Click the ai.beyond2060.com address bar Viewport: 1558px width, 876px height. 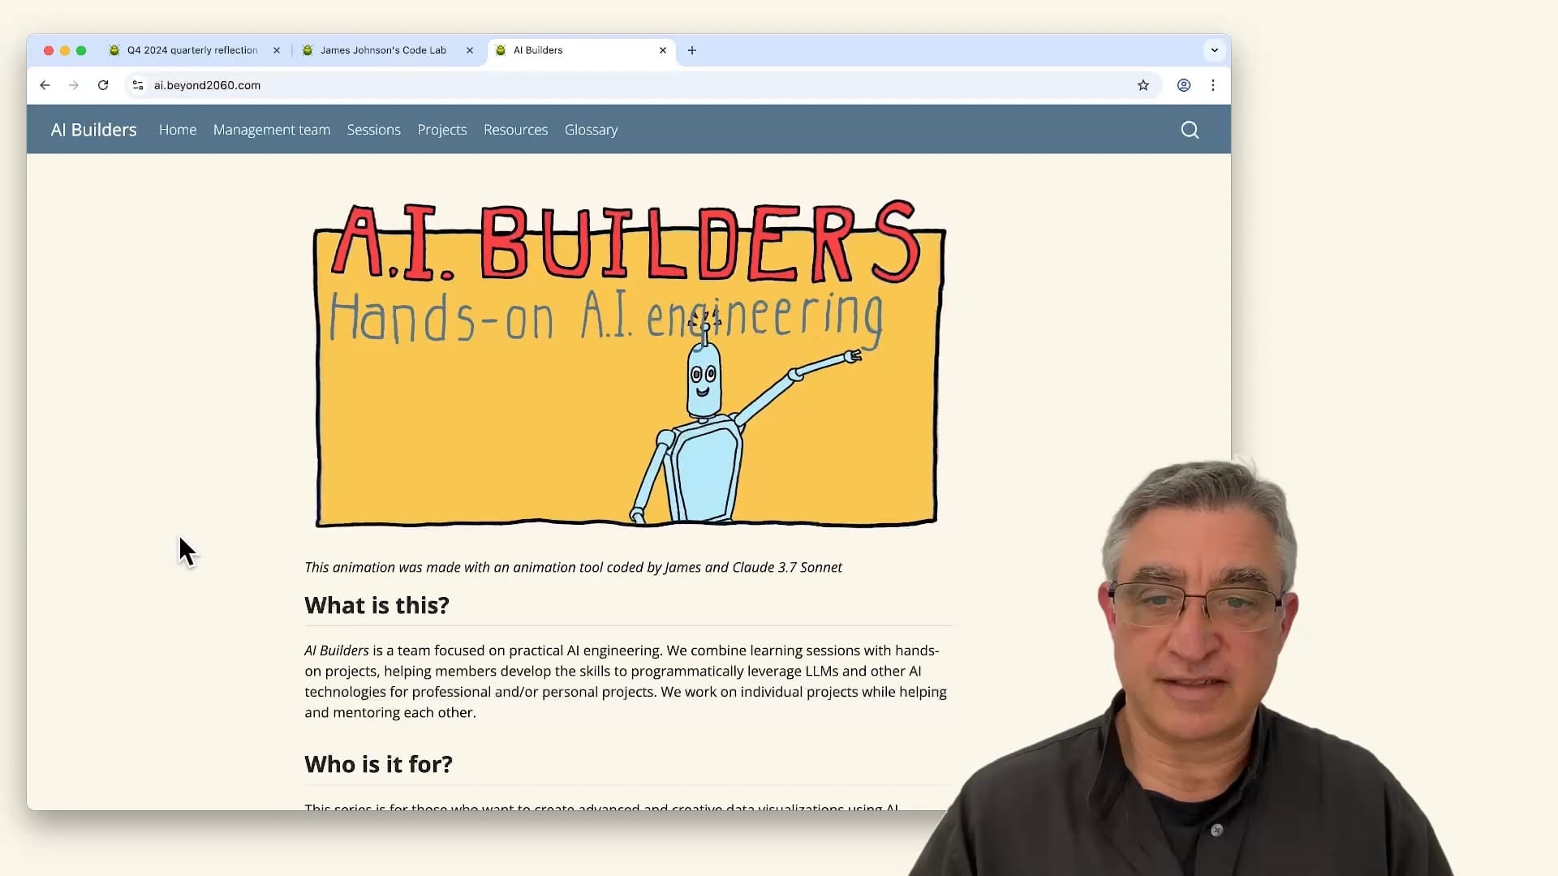(568, 85)
